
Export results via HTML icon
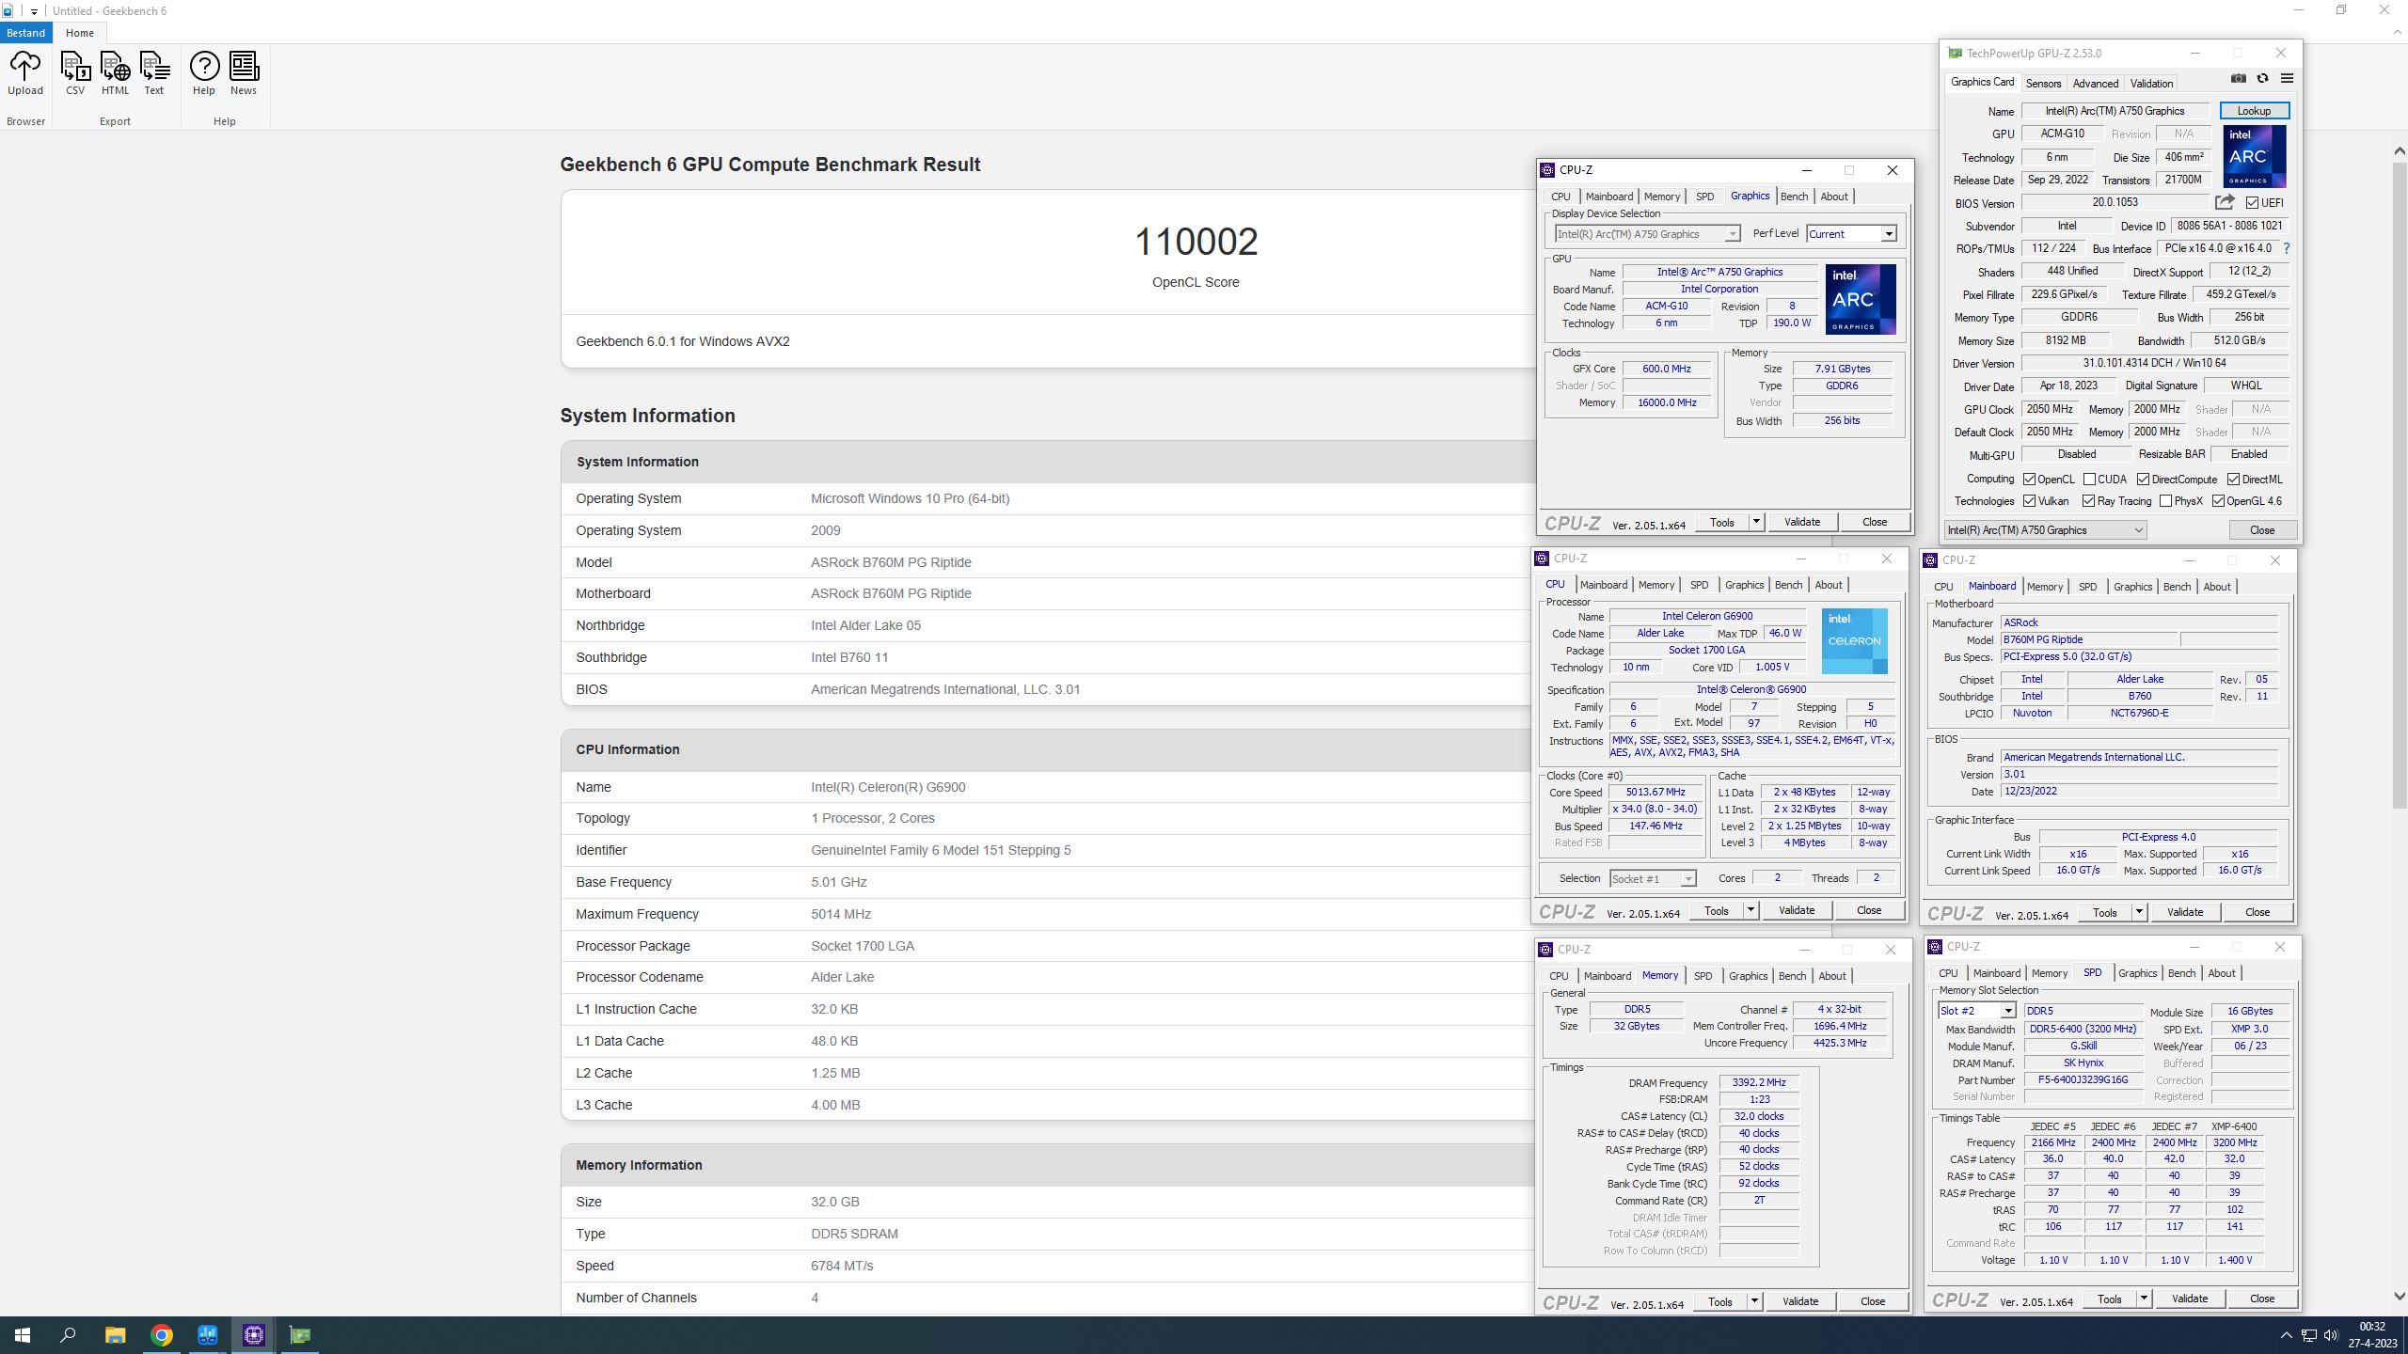tap(115, 72)
